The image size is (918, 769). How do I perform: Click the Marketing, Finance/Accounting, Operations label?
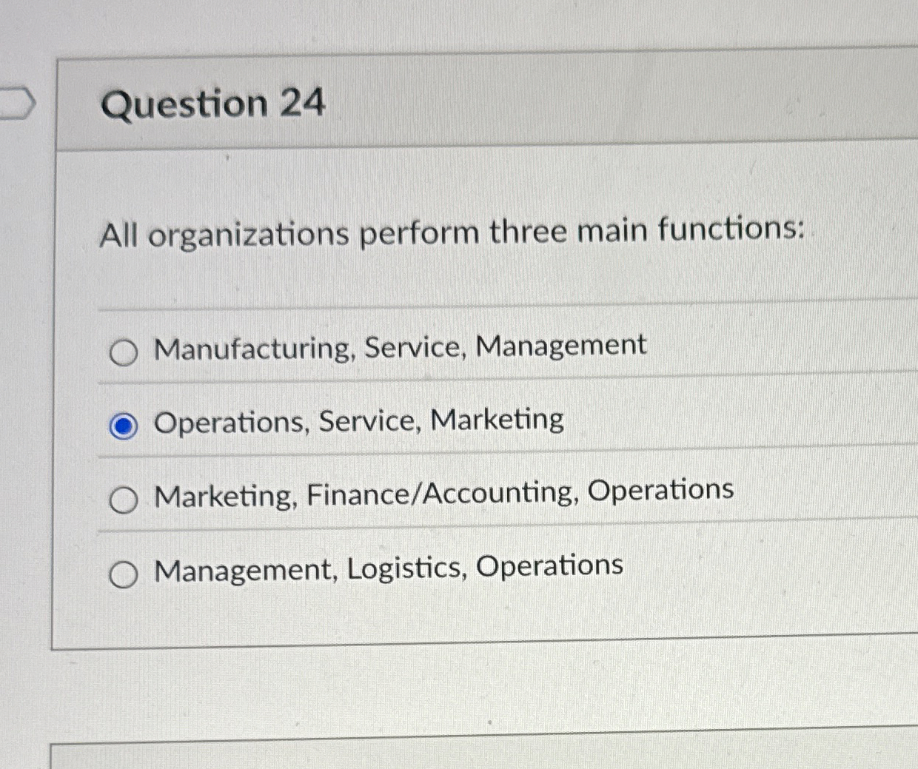(443, 492)
